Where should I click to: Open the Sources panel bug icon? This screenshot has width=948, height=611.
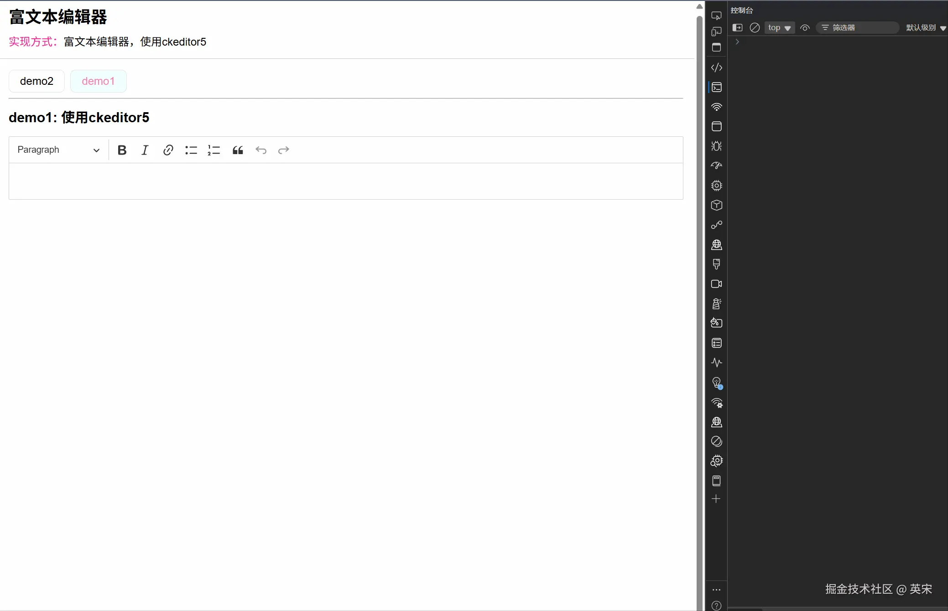[716, 146]
